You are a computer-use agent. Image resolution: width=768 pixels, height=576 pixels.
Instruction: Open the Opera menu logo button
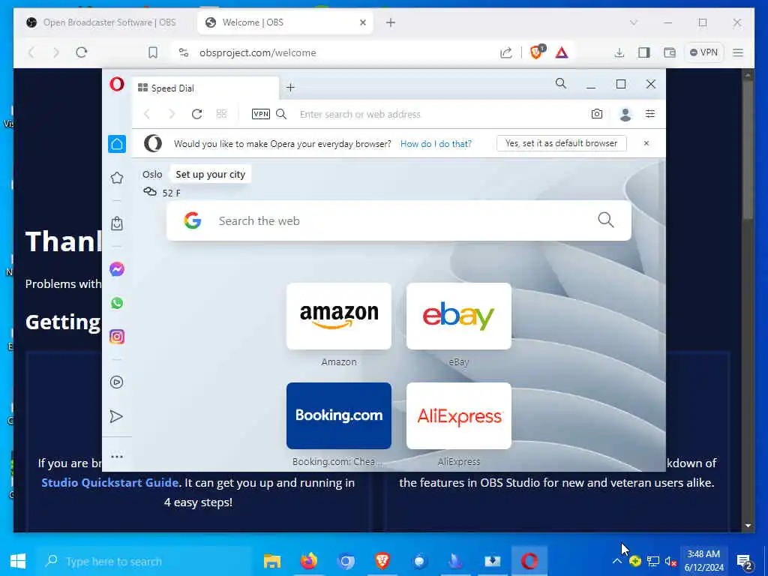coord(116,84)
